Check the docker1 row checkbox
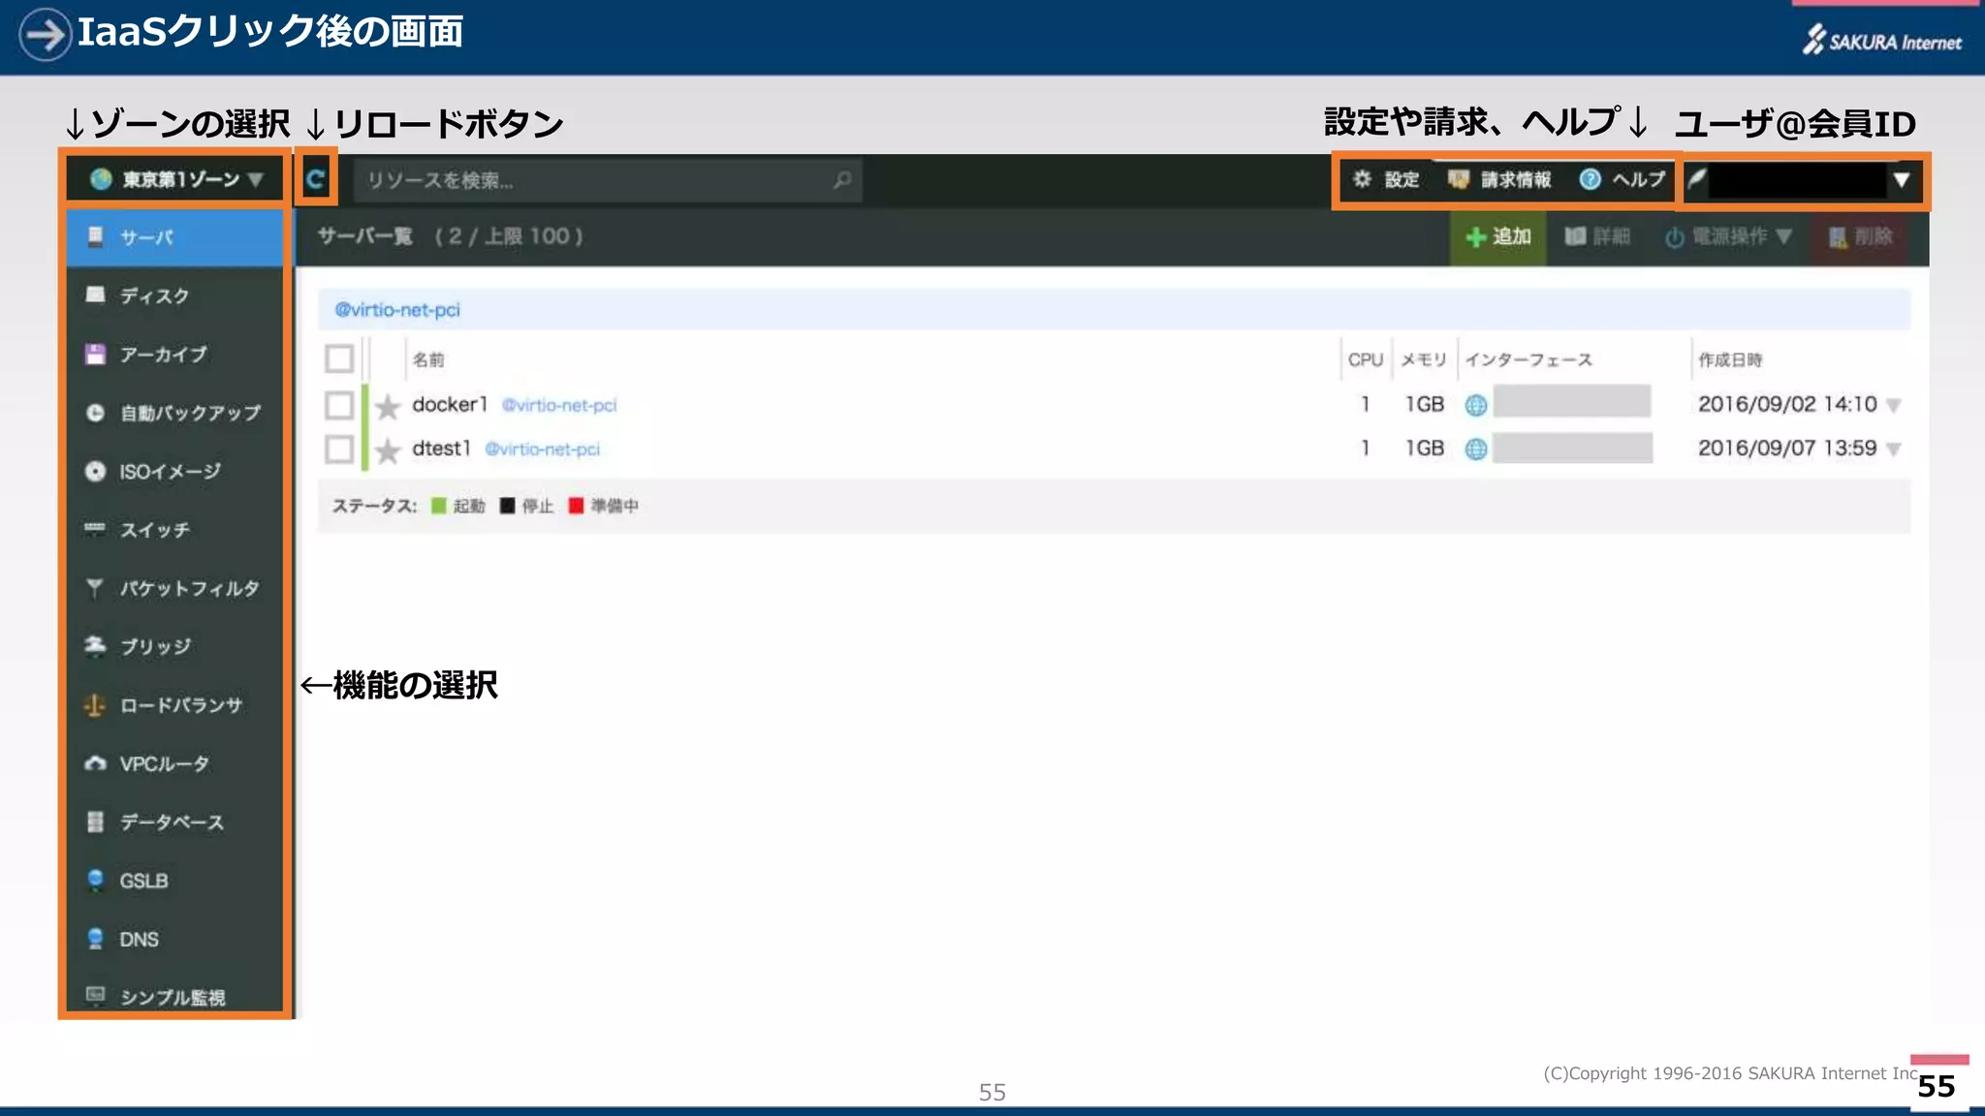 (339, 404)
